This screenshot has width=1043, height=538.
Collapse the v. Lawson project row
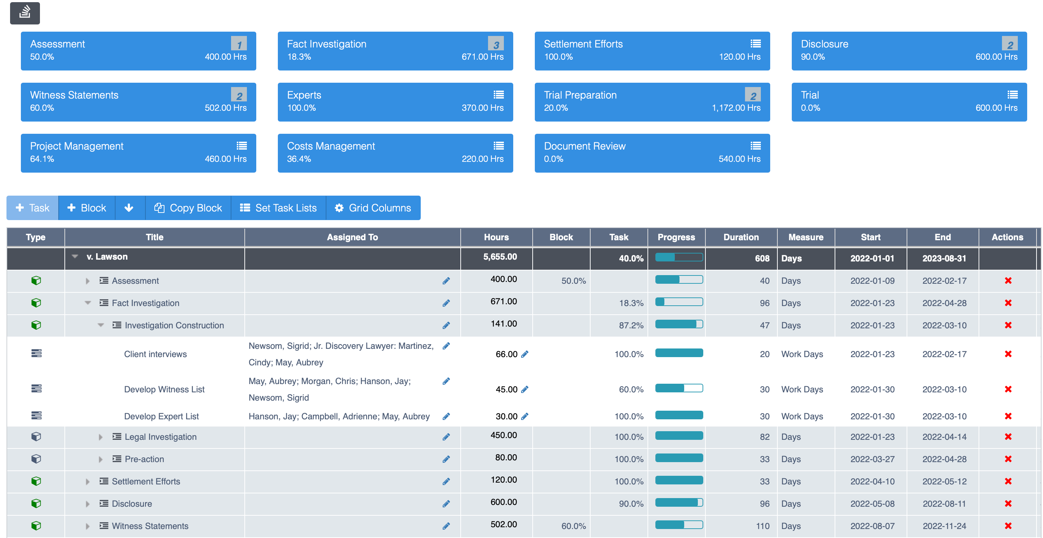(x=75, y=256)
